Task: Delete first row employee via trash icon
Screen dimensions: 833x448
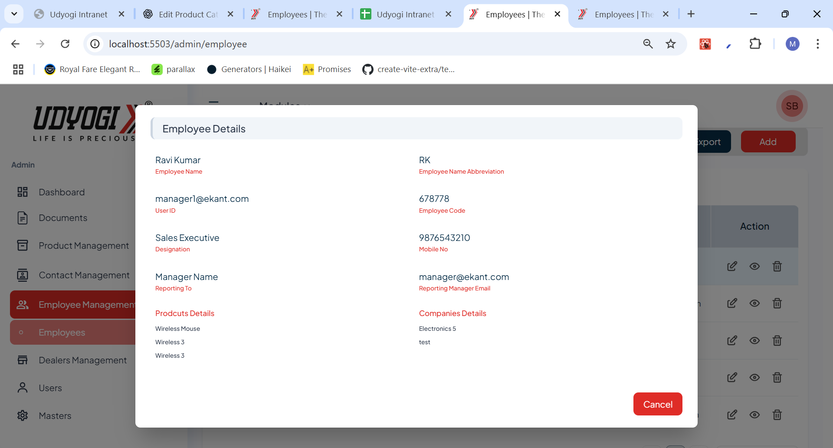Action: pyautogui.click(x=777, y=267)
